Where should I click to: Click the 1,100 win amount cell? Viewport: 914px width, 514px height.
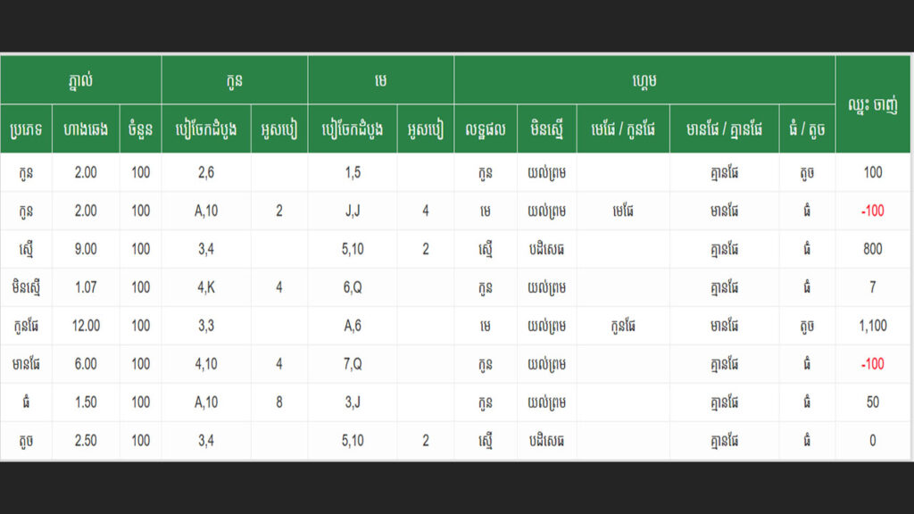[873, 325]
